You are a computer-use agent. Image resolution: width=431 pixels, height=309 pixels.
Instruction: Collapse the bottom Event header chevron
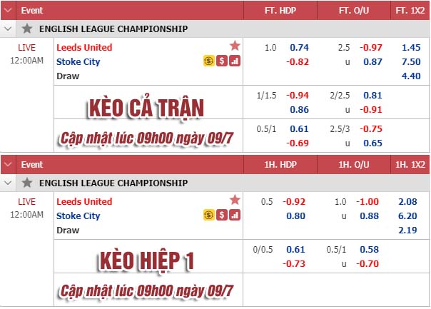pyautogui.click(x=8, y=165)
